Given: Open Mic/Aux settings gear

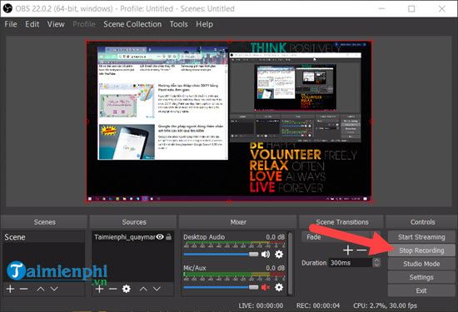Looking at the screenshot, I should [x=279, y=288].
